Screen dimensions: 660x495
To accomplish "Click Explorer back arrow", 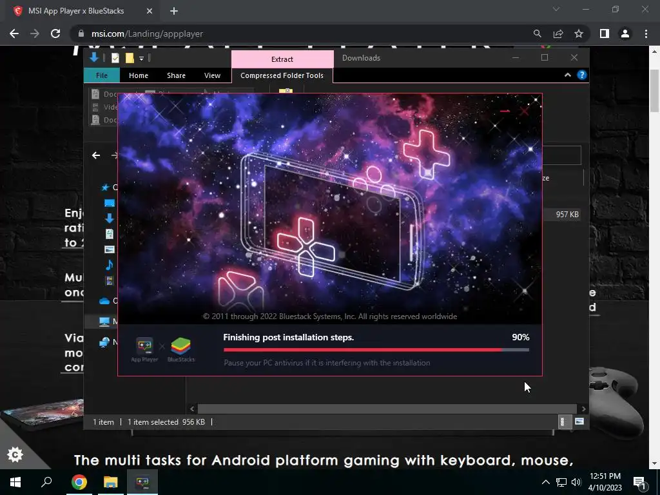I will point(96,155).
